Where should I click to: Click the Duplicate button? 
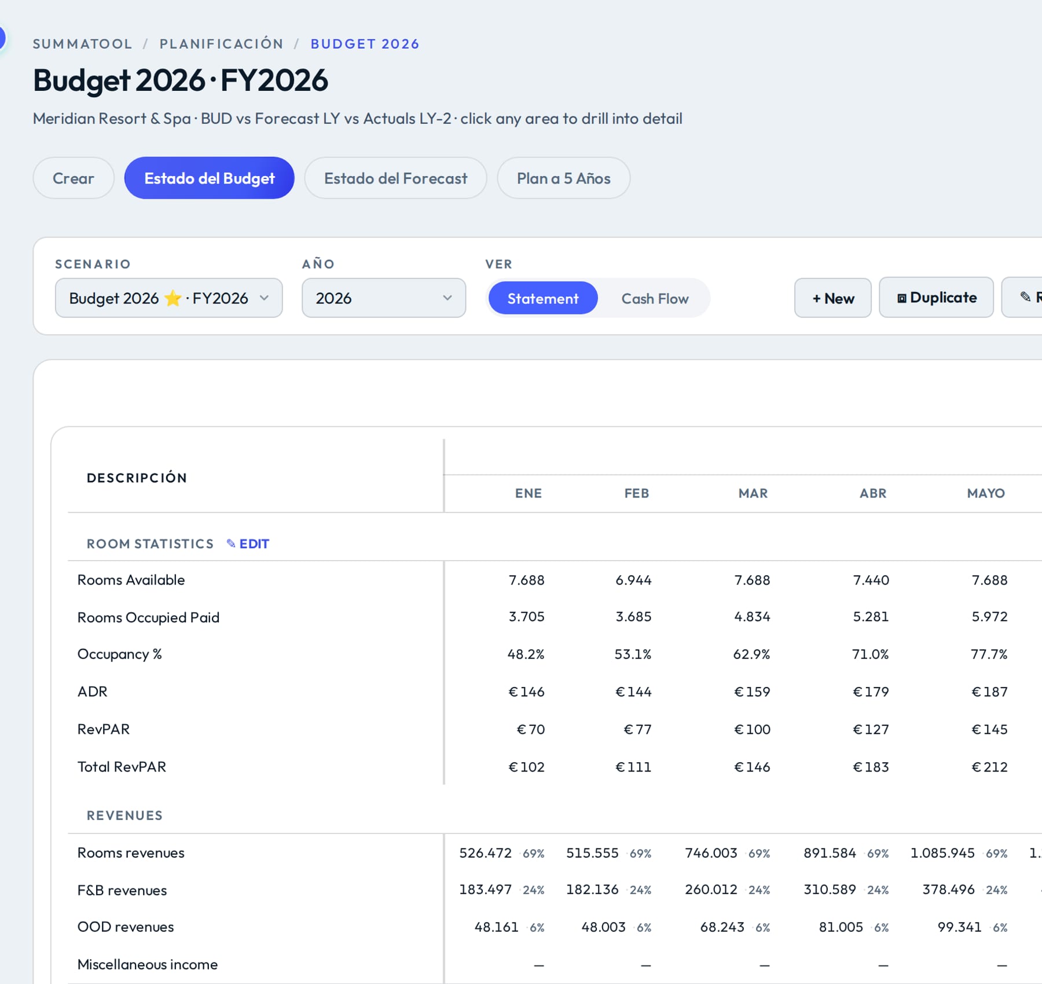click(936, 297)
